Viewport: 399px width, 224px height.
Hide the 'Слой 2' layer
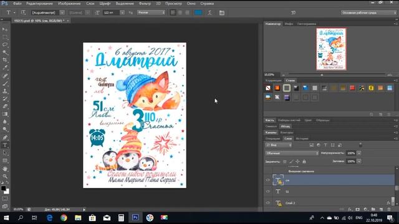[267, 203]
